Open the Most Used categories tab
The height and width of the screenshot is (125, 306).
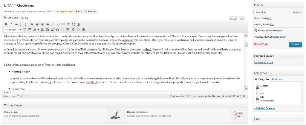point(277,79)
